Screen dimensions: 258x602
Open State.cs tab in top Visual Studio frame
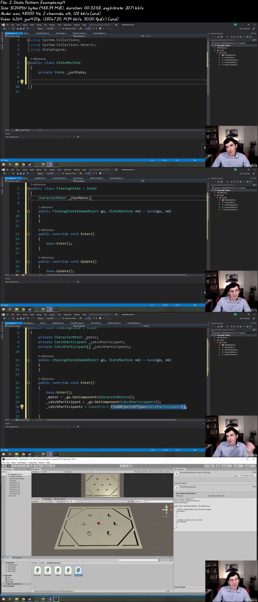pyautogui.click(x=26, y=33)
